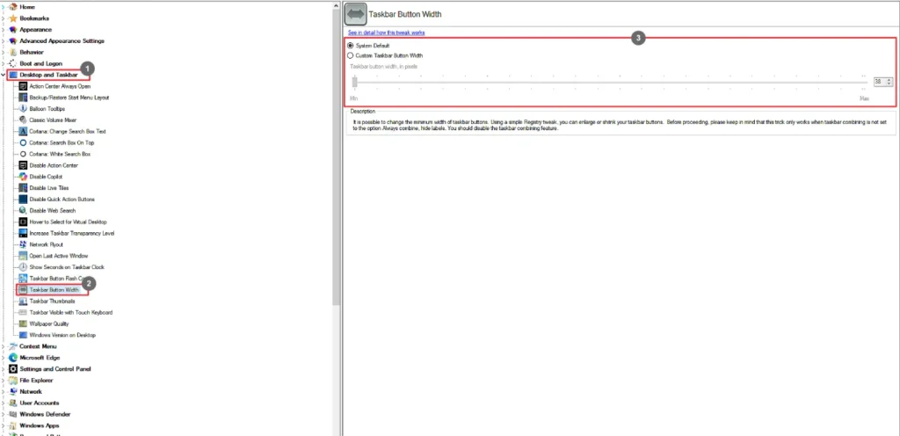Select the System Default radio button
Image resolution: width=900 pixels, height=436 pixels.
pos(351,46)
